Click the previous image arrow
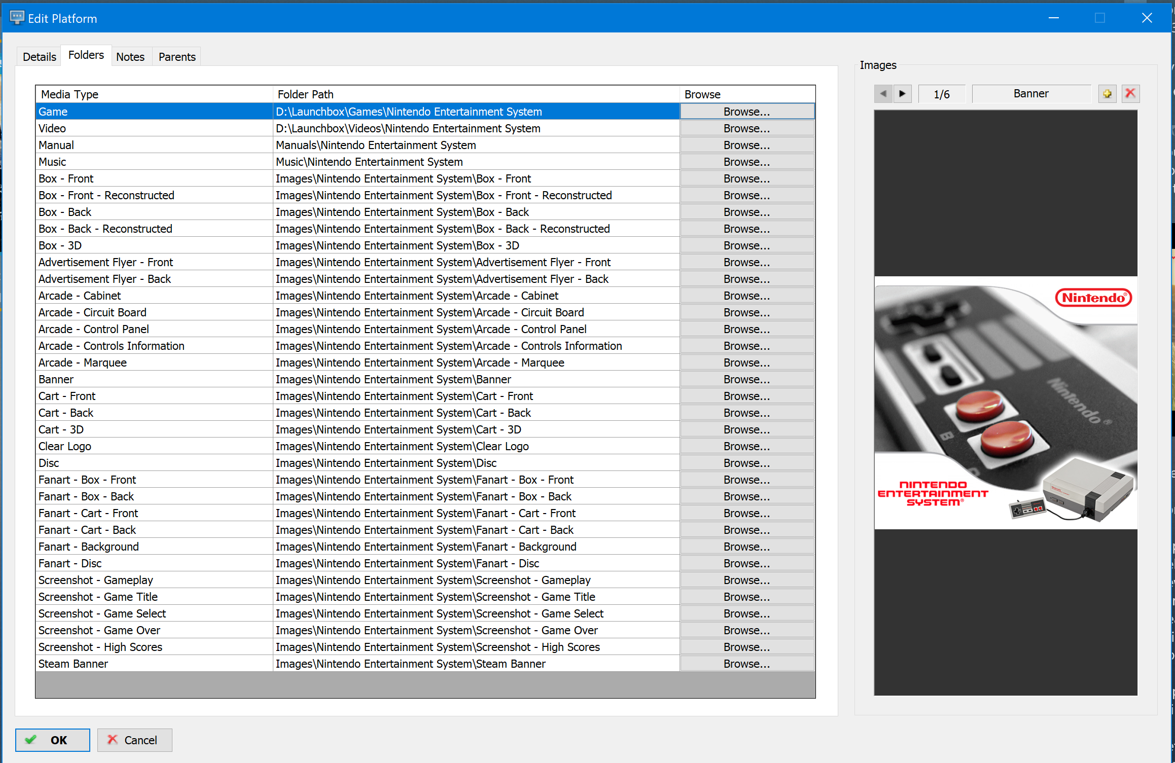 883,94
